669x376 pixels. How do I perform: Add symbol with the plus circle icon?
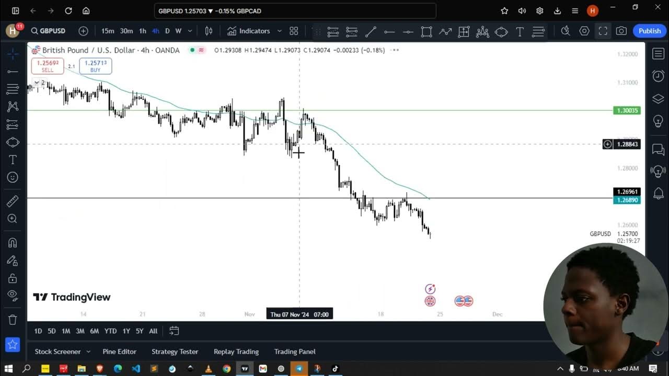pos(83,31)
